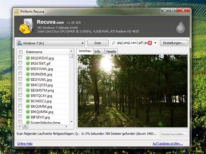Click Auf Updates prüfen link
206x154 pixels.
click(x=168, y=144)
